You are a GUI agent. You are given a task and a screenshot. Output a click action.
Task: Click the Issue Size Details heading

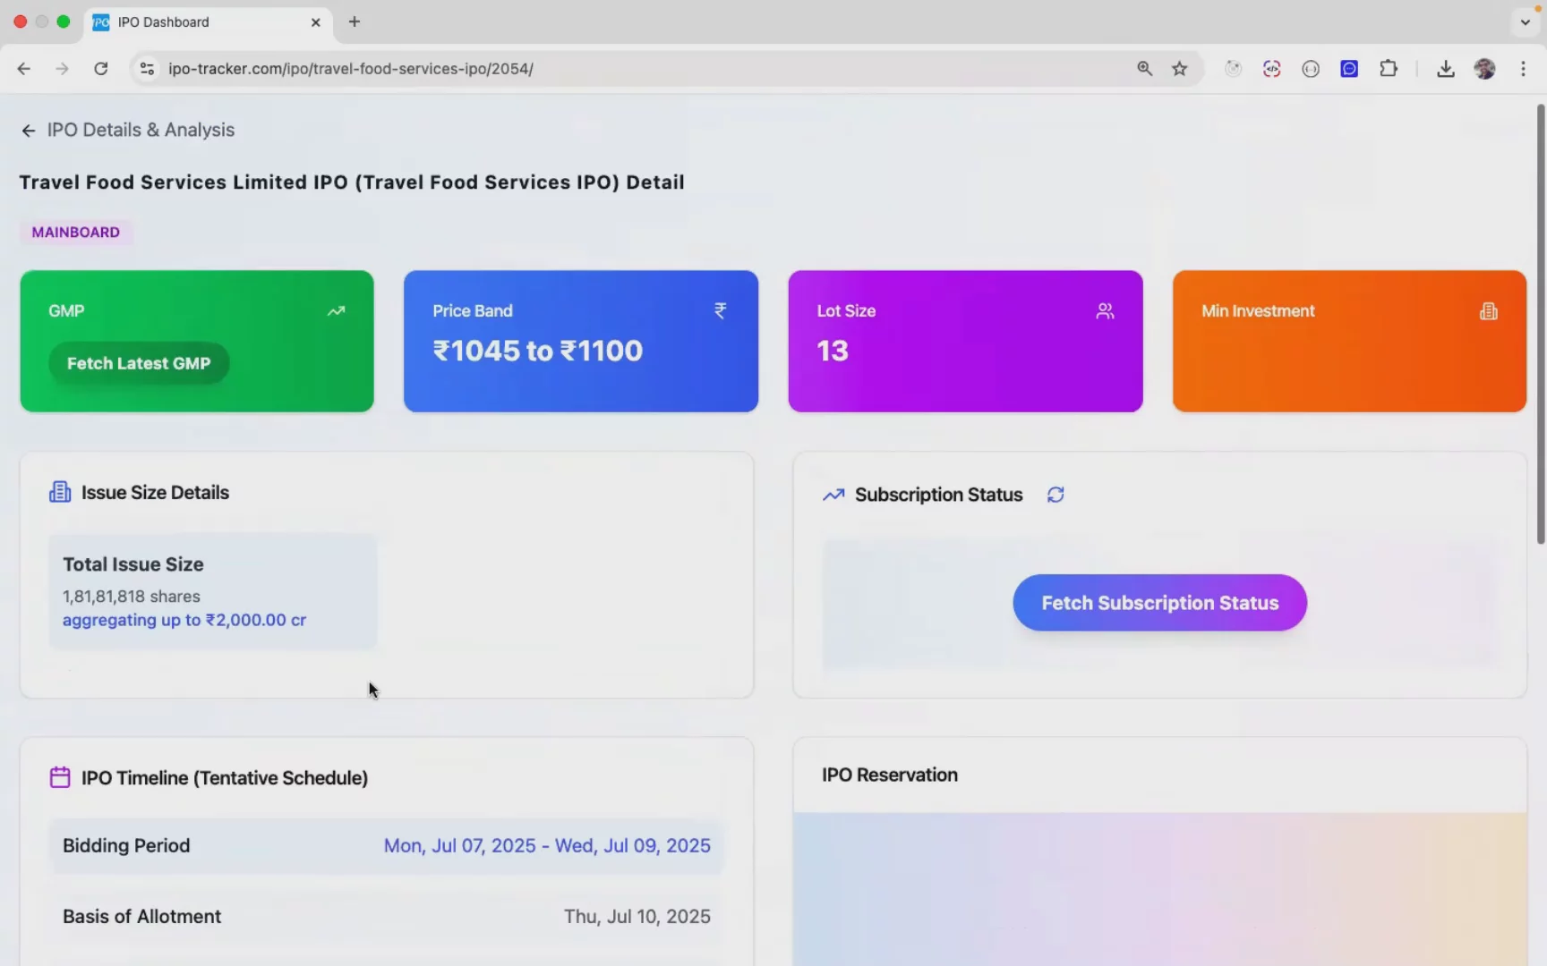(x=155, y=492)
